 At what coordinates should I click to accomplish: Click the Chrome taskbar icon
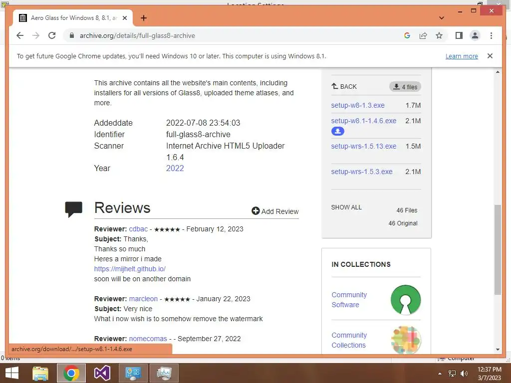(x=71, y=373)
